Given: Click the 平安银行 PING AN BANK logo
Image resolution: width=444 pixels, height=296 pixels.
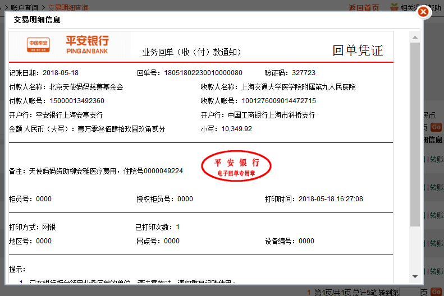Looking at the screenshot, I should (87, 45).
